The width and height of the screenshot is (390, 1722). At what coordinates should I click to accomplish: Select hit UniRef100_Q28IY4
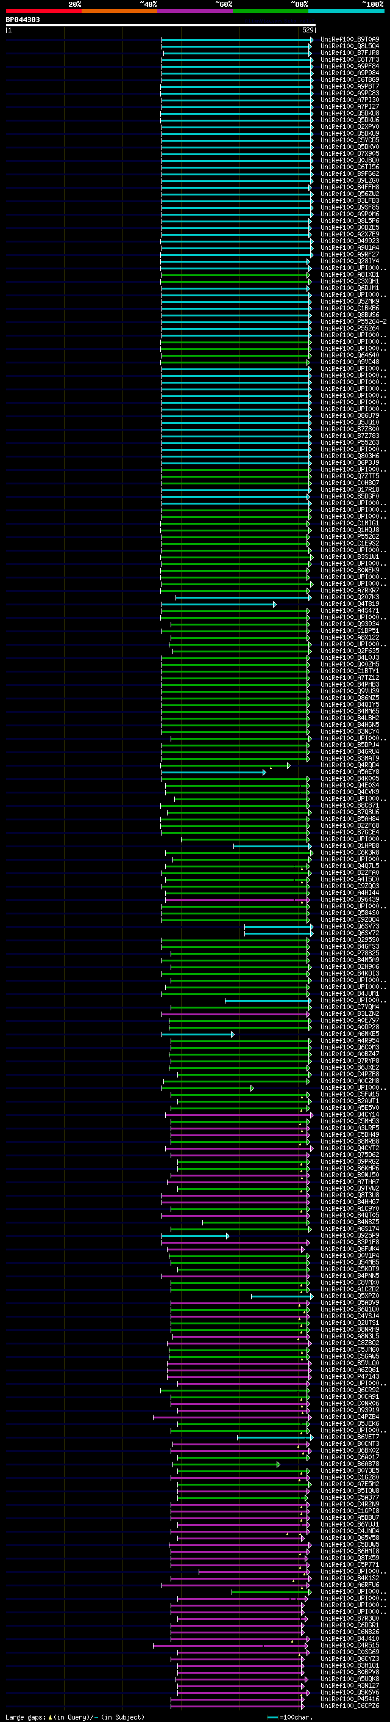(350, 261)
